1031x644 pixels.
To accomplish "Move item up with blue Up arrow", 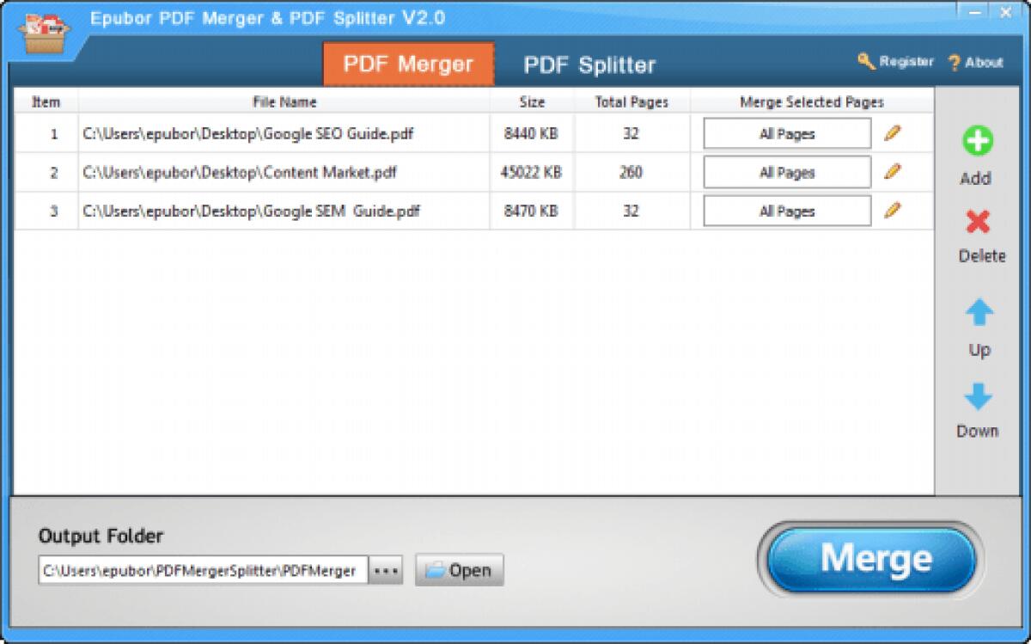I will 979,313.
